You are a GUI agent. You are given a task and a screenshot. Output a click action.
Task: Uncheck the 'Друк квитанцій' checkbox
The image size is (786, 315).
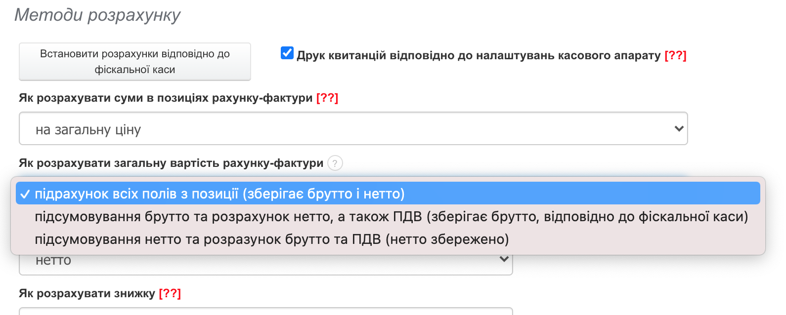pyautogui.click(x=287, y=53)
